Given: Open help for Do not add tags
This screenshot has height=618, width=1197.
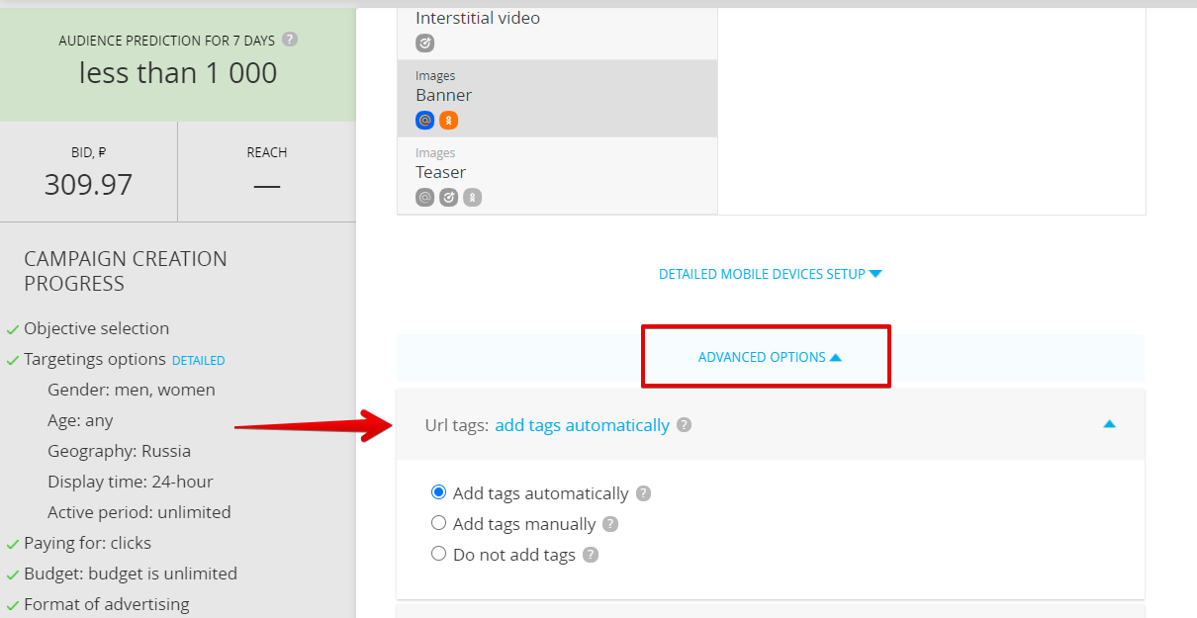Looking at the screenshot, I should point(591,555).
